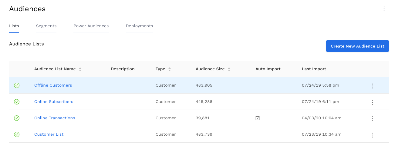Click the Online Subscribers audience size cell

[204, 102]
